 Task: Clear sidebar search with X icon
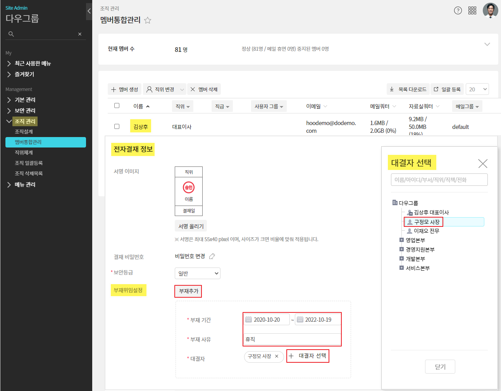click(x=80, y=34)
